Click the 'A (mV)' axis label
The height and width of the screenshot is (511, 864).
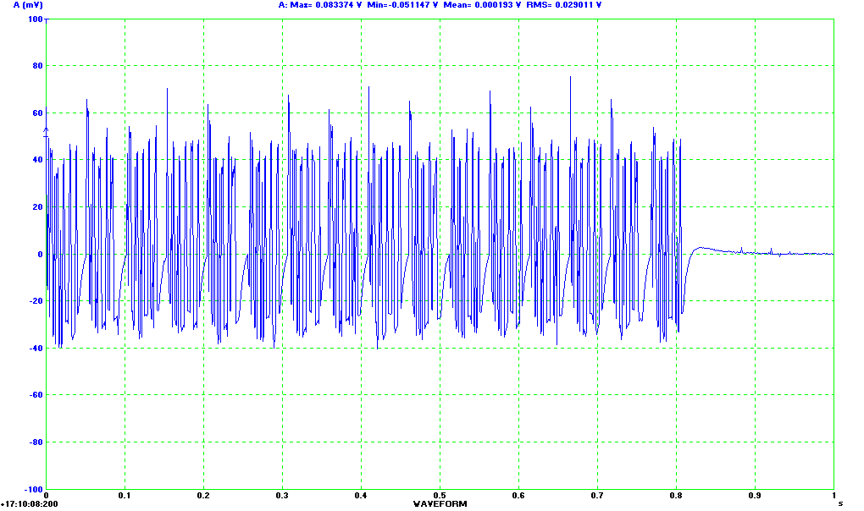click(28, 5)
